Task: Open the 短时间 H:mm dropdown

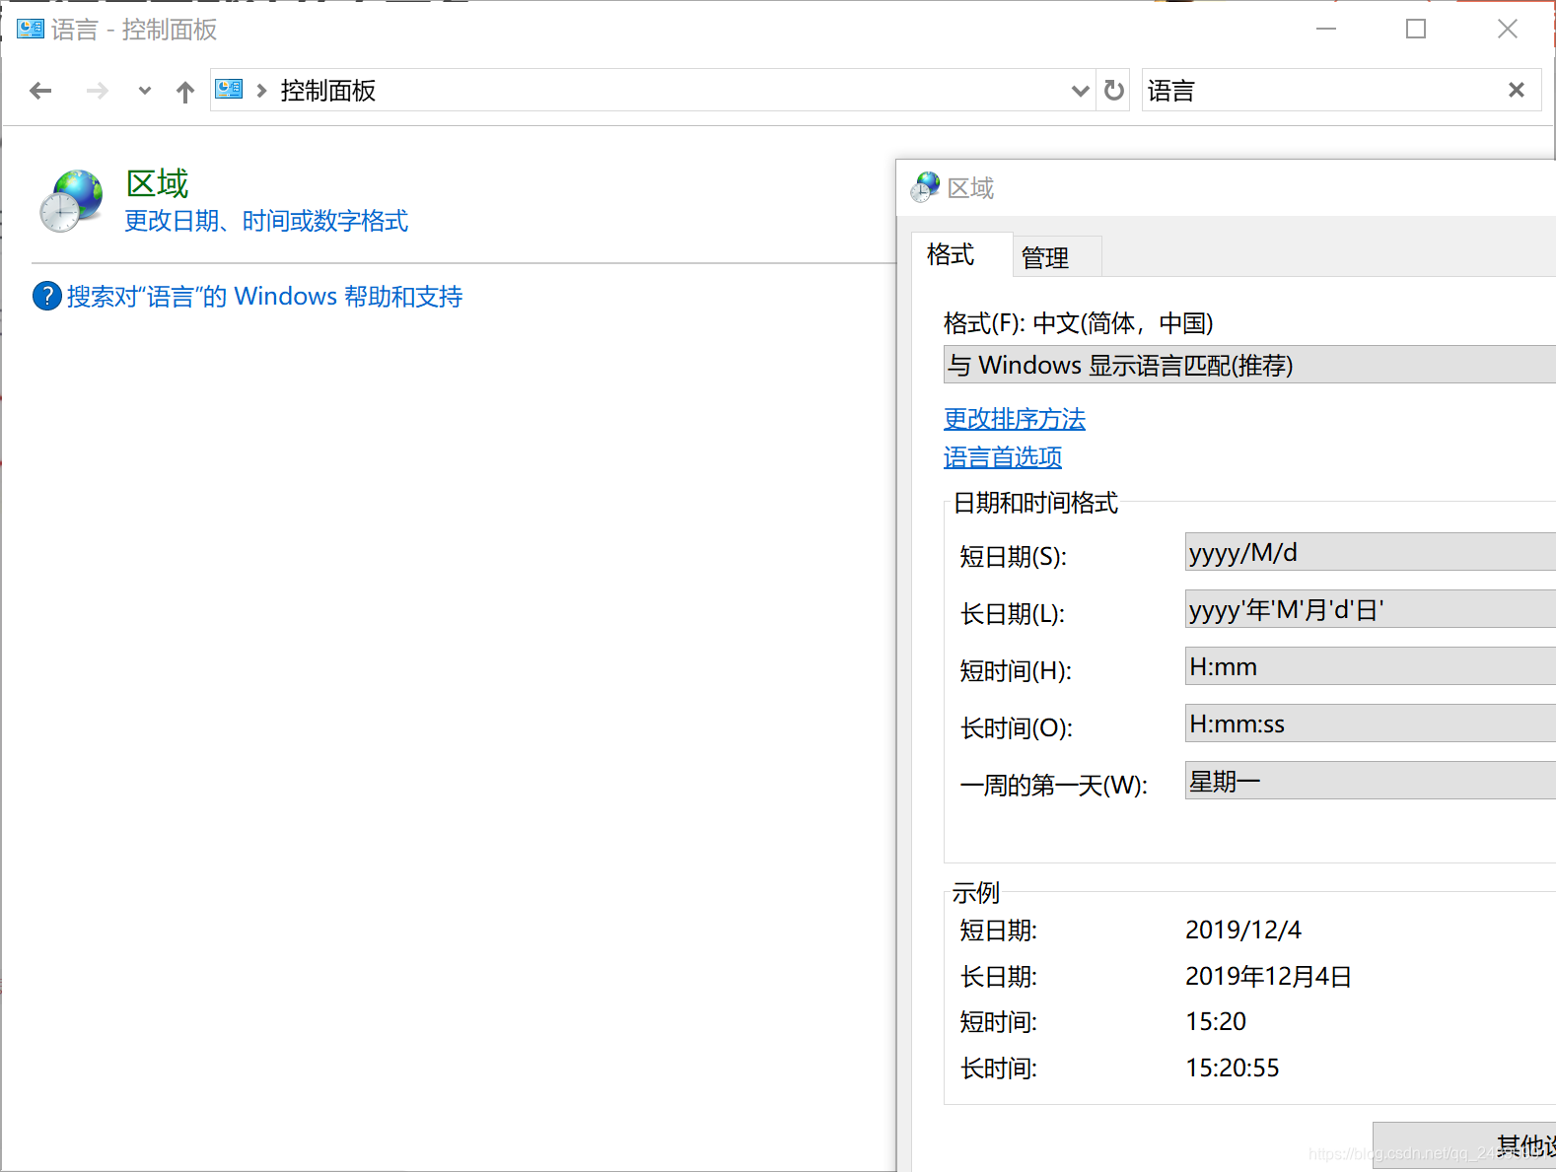Action: point(1371,666)
